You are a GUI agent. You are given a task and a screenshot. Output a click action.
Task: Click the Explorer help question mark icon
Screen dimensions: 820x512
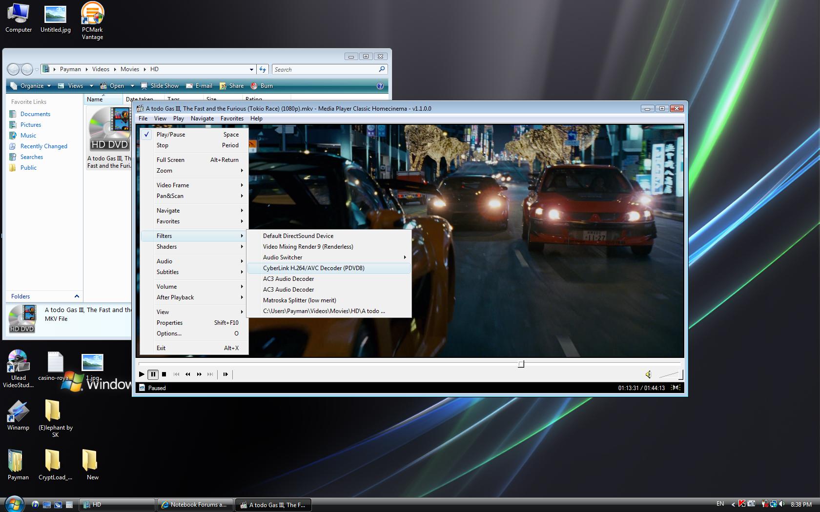point(380,86)
